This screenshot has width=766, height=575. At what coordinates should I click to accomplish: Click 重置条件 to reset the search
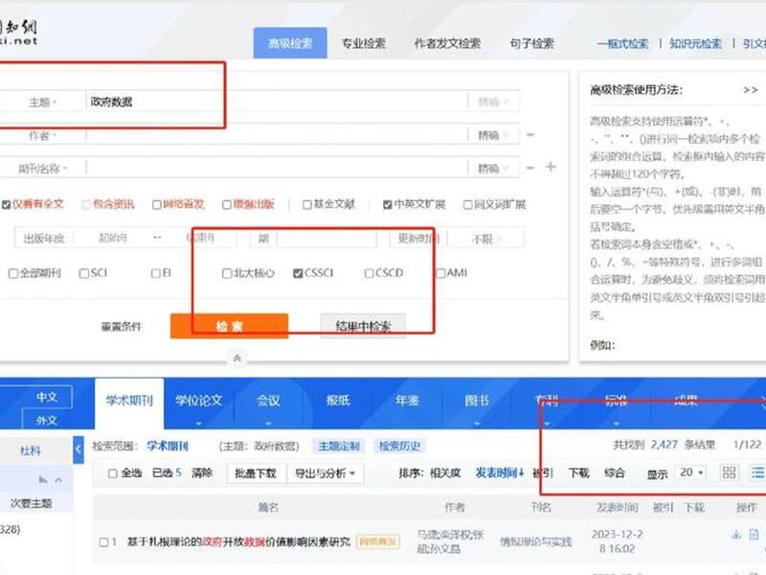(x=122, y=327)
